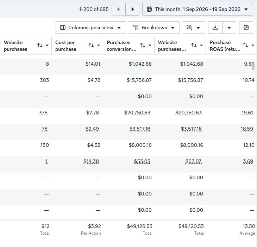Select the 13.50 Average ROAS total

coord(249,226)
